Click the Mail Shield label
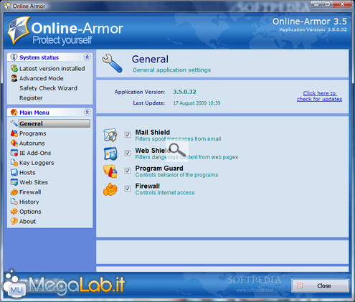Screen dimensions: 355x302 153,132
